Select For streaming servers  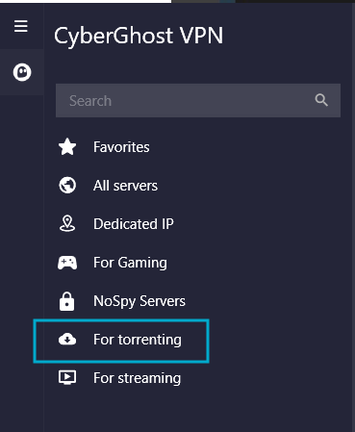[138, 378]
